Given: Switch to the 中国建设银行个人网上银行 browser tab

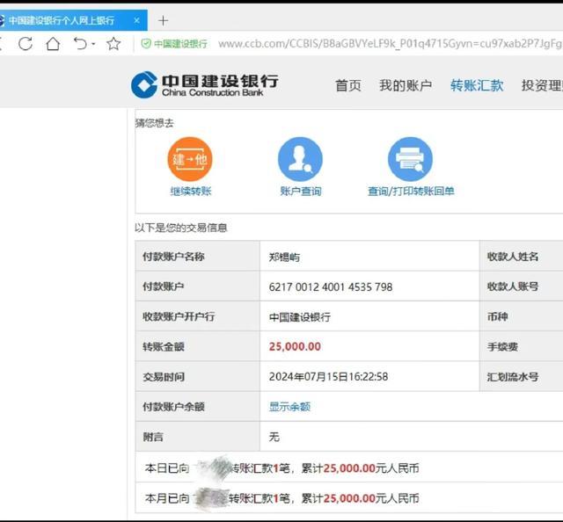Looking at the screenshot, I should 62,20.
